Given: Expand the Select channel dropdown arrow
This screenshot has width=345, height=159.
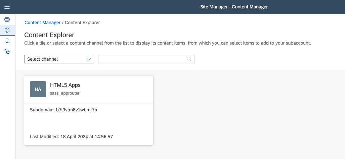Looking at the screenshot, I should pos(89,59).
